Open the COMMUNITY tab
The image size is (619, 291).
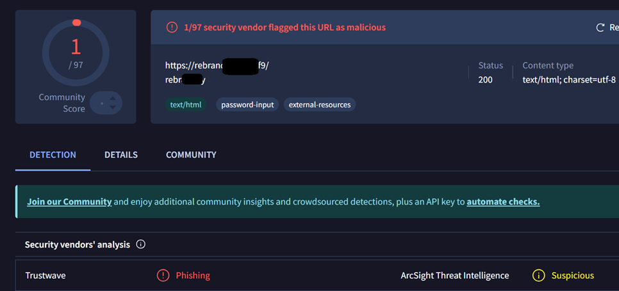pos(191,155)
